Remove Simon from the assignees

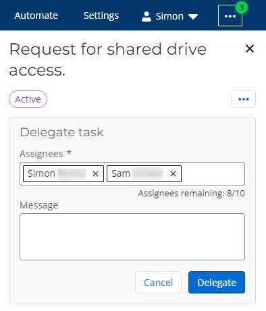(95, 173)
